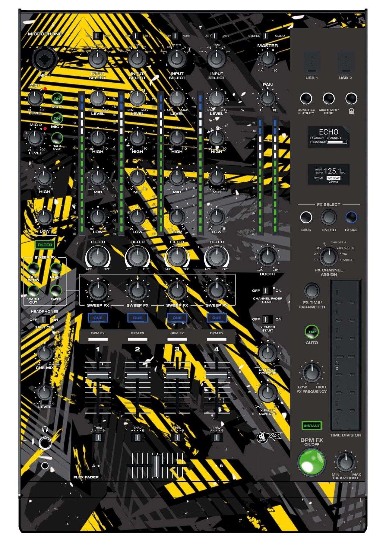Click the Flex Fader crossfader
The width and height of the screenshot is (386, 549).
156,466
